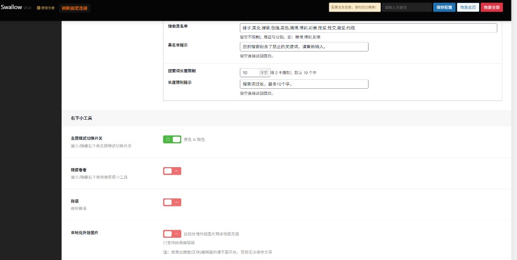Focus the settings keyword search box
The width and height of the screenshot is (517, 260).
point(406,8)
